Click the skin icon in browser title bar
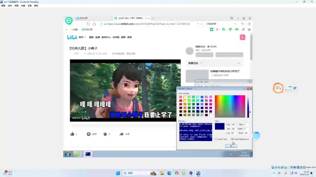This screenshot has width=316, height=177. tap(232, 18)
